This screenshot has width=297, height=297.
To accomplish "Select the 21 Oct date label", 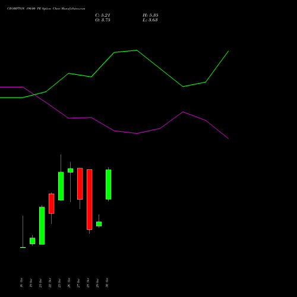I will 40,283.
